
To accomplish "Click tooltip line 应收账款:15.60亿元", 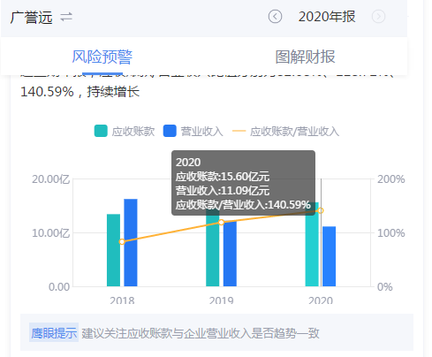I will pyautogui.click(x=223, y=177).
